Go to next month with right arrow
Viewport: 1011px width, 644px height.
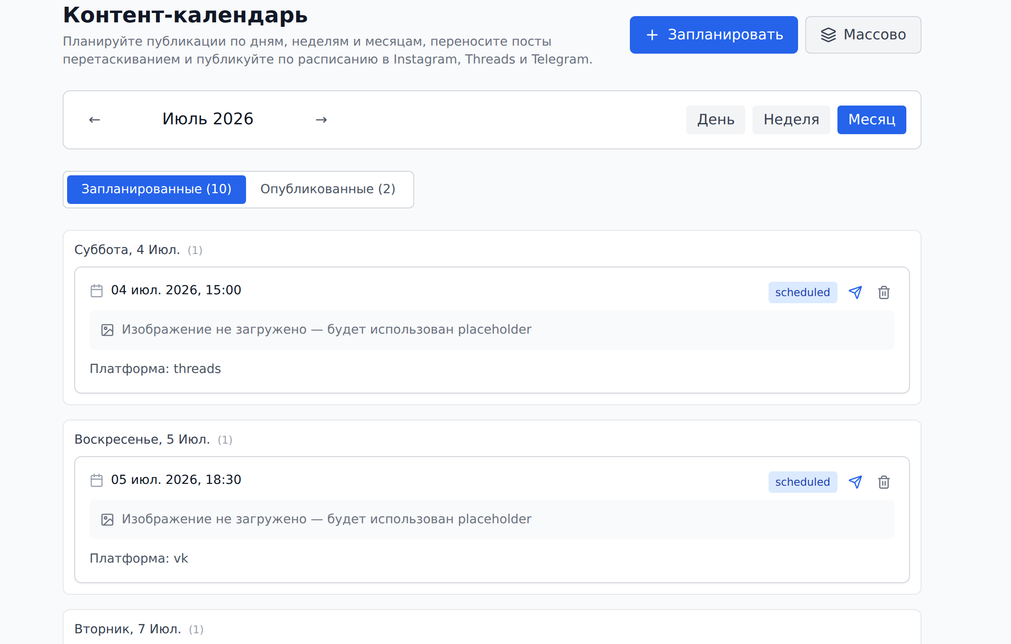pos(321,119)
